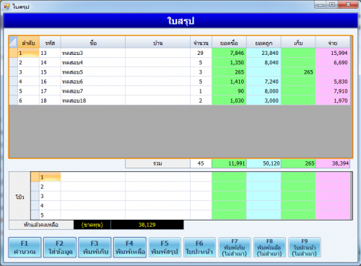Click the รวม total label
Screen dimensions: 361x266
click(x=157, y=163)
